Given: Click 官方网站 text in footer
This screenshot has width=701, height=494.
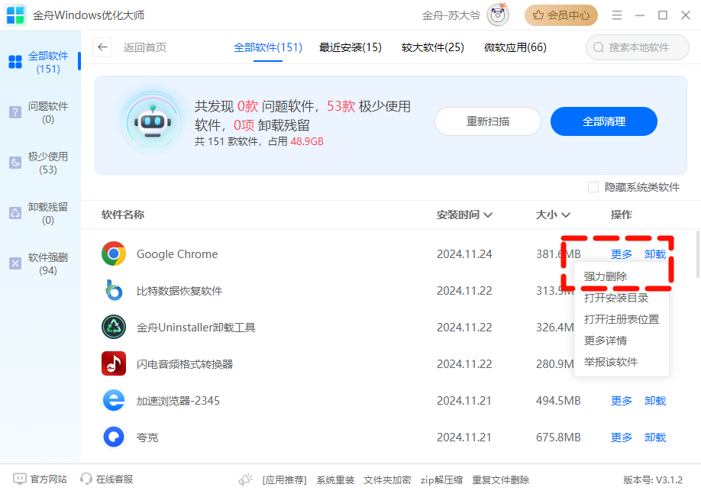Looking at the screenshot, I should pyautogui.click(x=49, y=479).
